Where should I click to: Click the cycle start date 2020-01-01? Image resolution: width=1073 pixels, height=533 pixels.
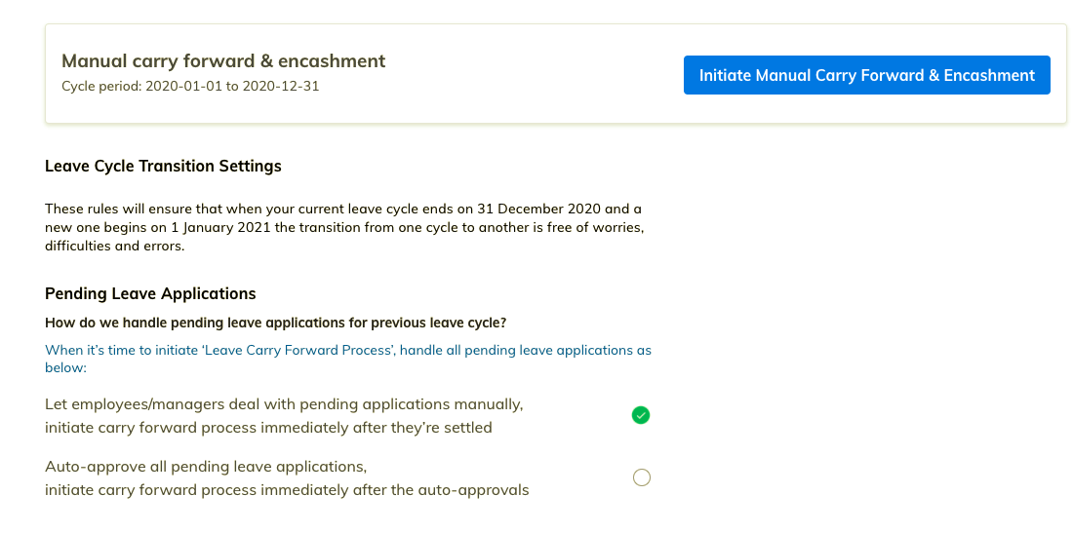point(184,87)
